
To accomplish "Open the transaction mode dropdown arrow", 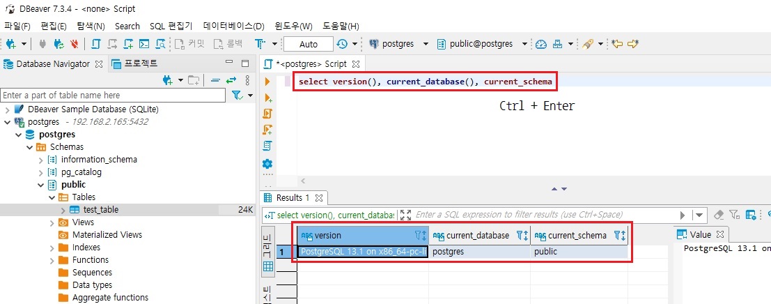I will (275, 44).
